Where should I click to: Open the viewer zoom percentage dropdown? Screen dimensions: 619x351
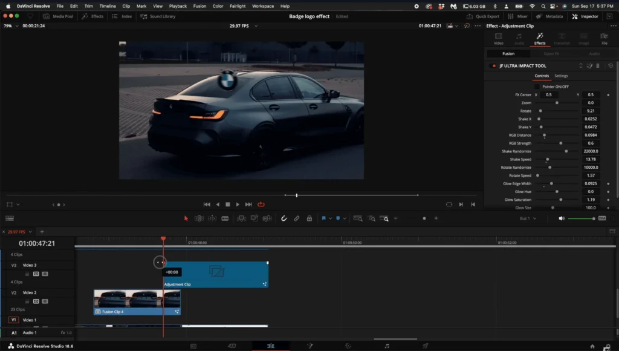(x=15, y=27)
